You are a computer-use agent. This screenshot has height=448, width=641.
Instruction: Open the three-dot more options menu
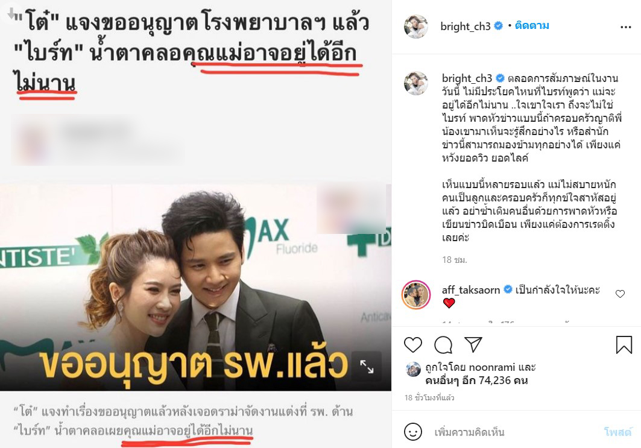click(625, 27)
